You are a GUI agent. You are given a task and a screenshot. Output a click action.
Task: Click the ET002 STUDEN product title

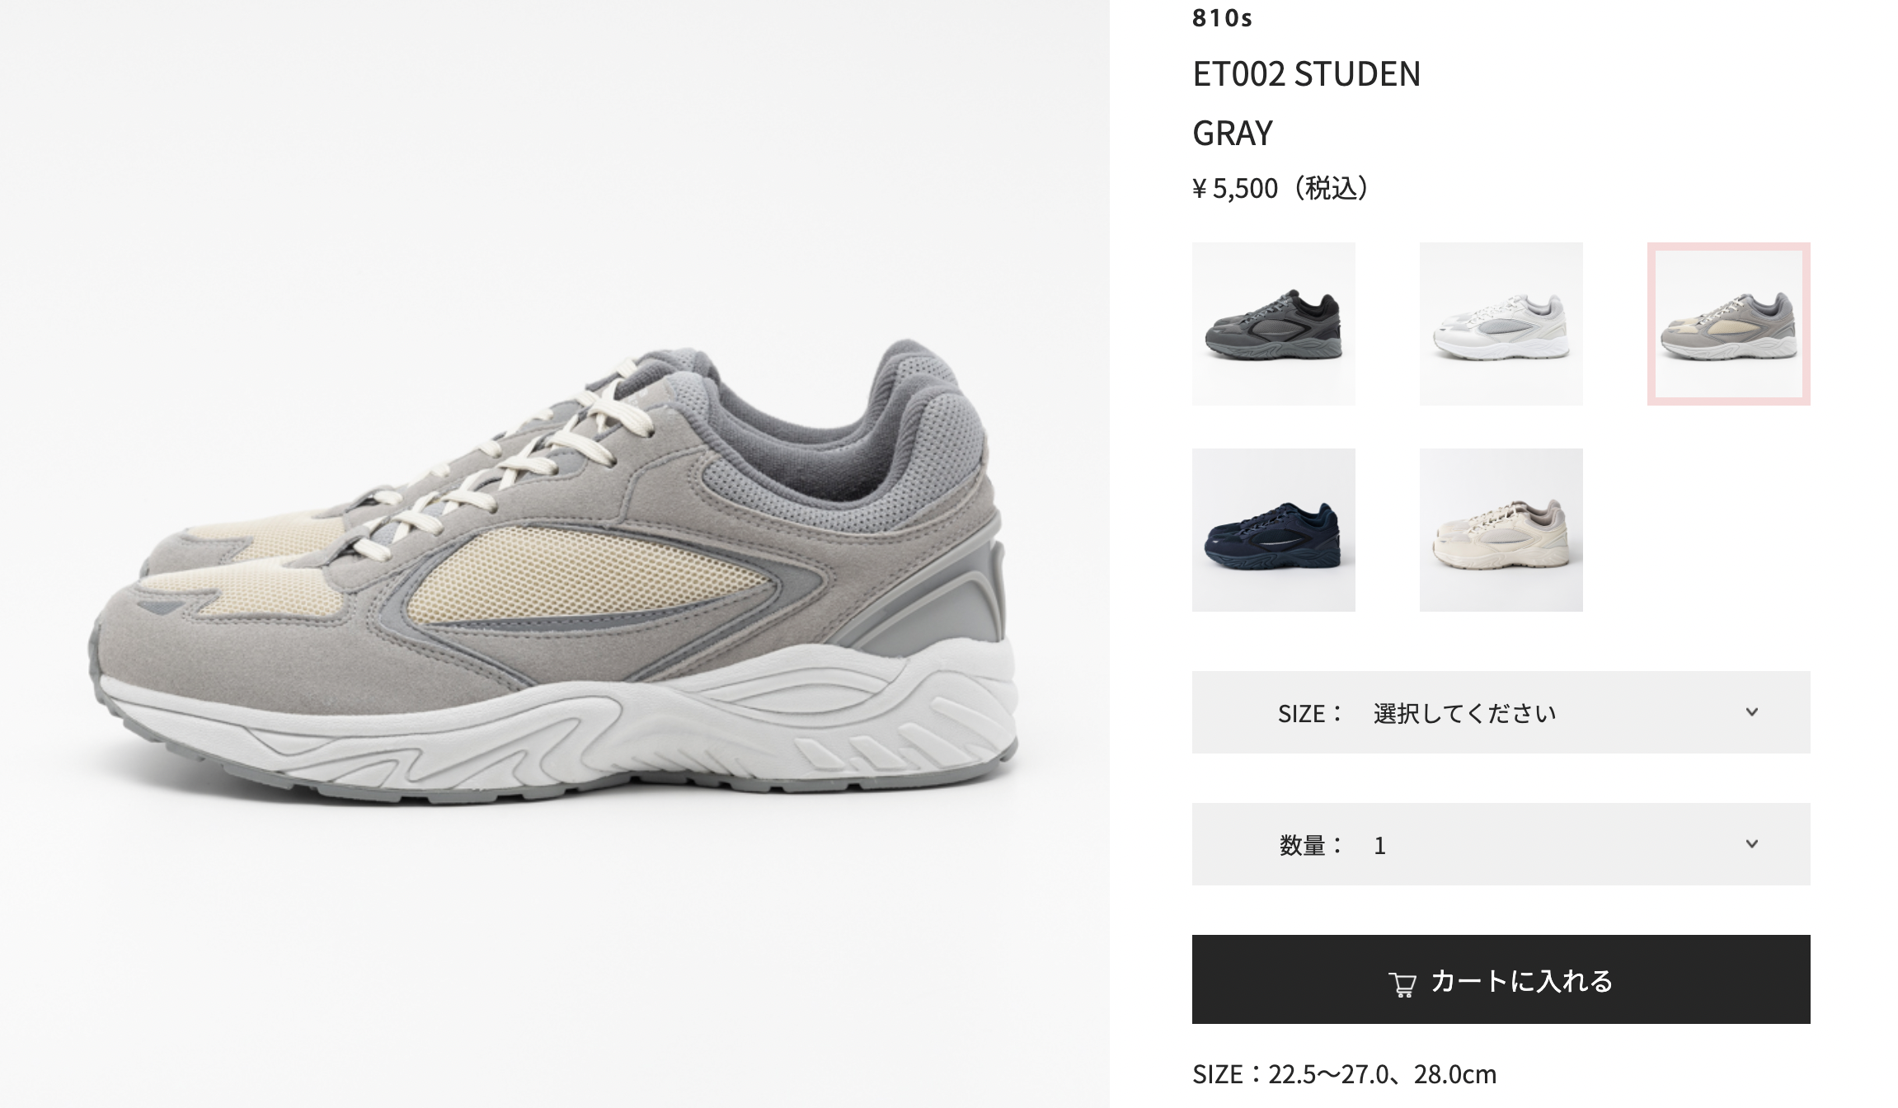pos(1307,74)
